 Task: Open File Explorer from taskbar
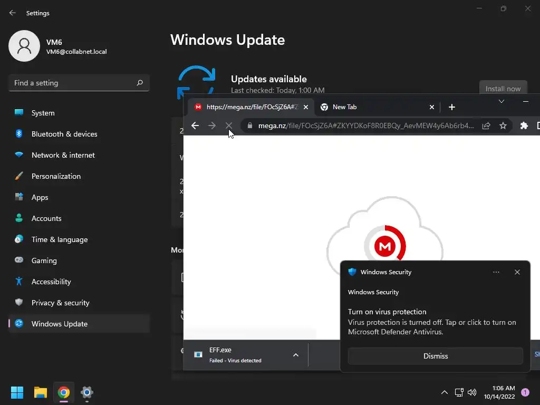pyautogui.click(x=40, y=392)
